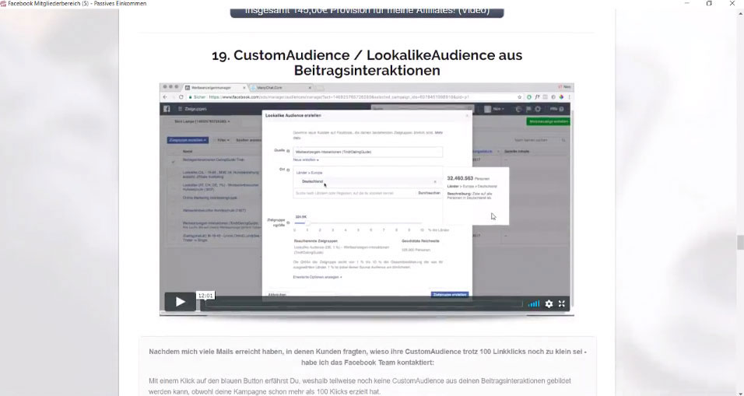Click the page vertical scrollbar thumb
The width and height of the screenshot is (744, 396).
click(x=739, y=242)
